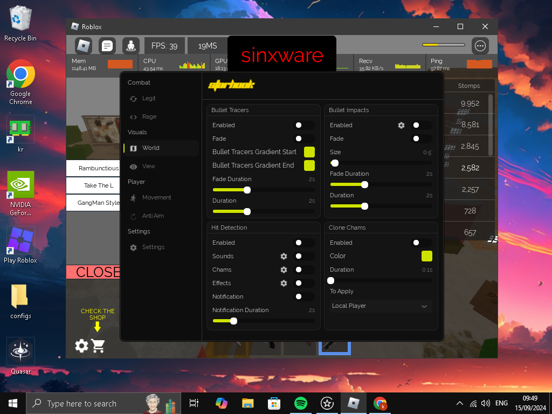Click the Windows taskbar search box

[103, 403]
